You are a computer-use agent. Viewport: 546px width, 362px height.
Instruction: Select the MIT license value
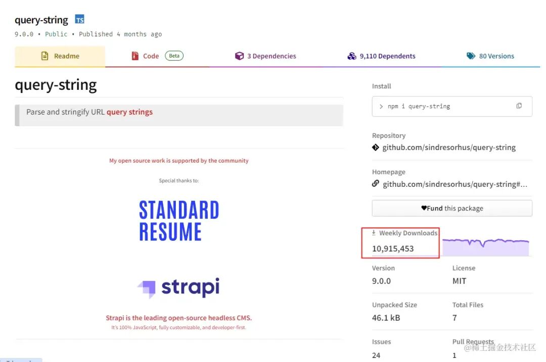coord(459,281)
